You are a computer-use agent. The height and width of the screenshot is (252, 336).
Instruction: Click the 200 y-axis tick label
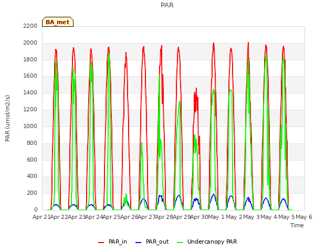pyautogui.click(x=32, y=193)
